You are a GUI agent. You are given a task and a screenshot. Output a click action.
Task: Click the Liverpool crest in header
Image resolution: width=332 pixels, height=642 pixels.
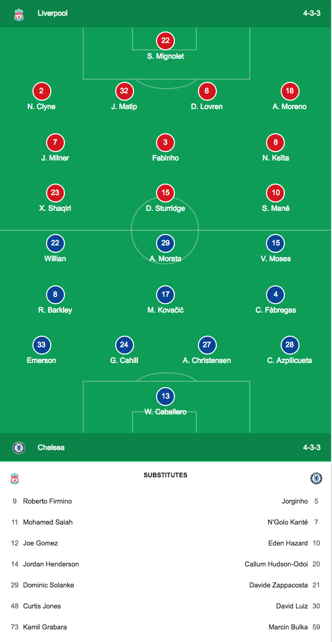[19, 14]
